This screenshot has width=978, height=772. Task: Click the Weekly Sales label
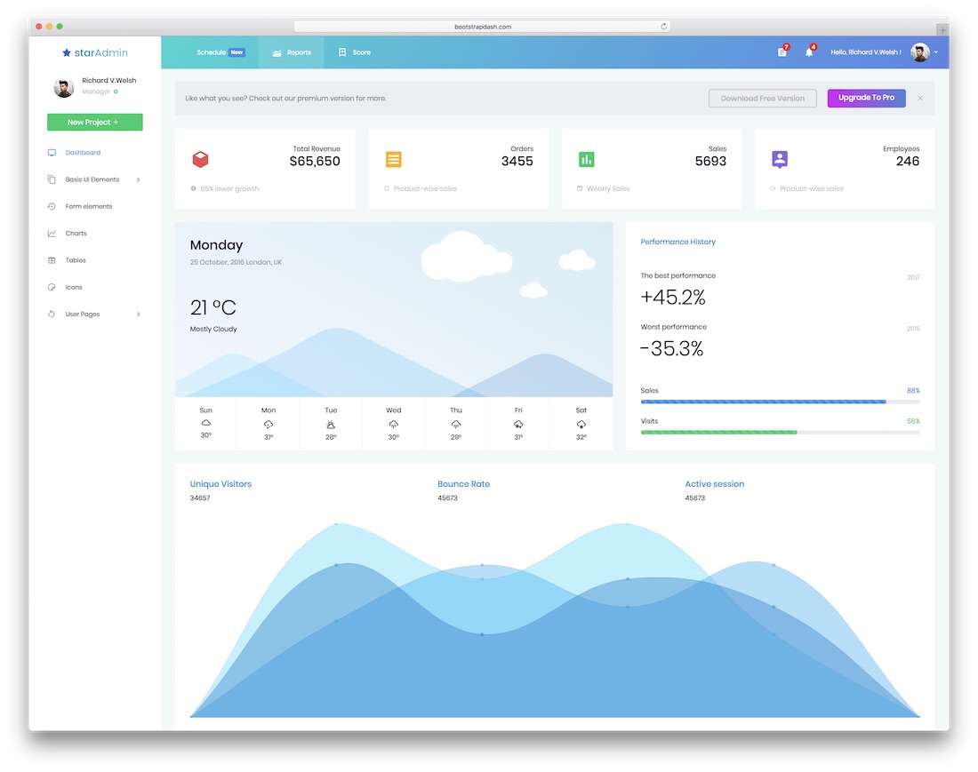click(x=608, y=189)
